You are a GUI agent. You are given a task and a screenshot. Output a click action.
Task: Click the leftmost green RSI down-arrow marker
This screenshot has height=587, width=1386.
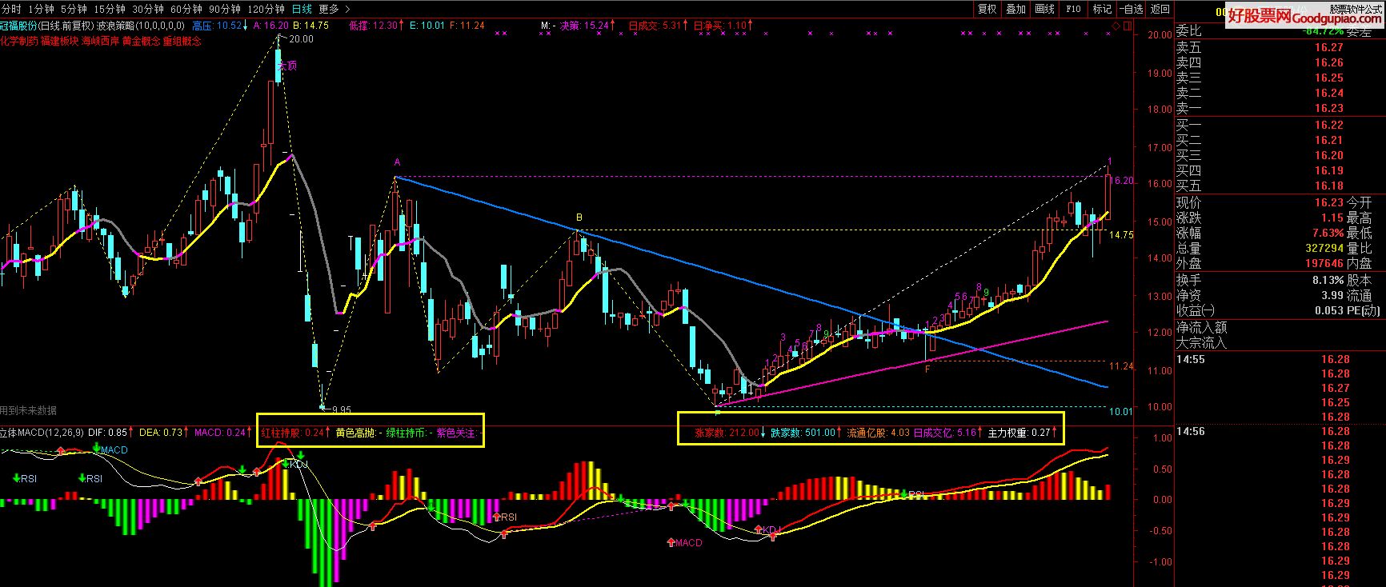(16, 478)
